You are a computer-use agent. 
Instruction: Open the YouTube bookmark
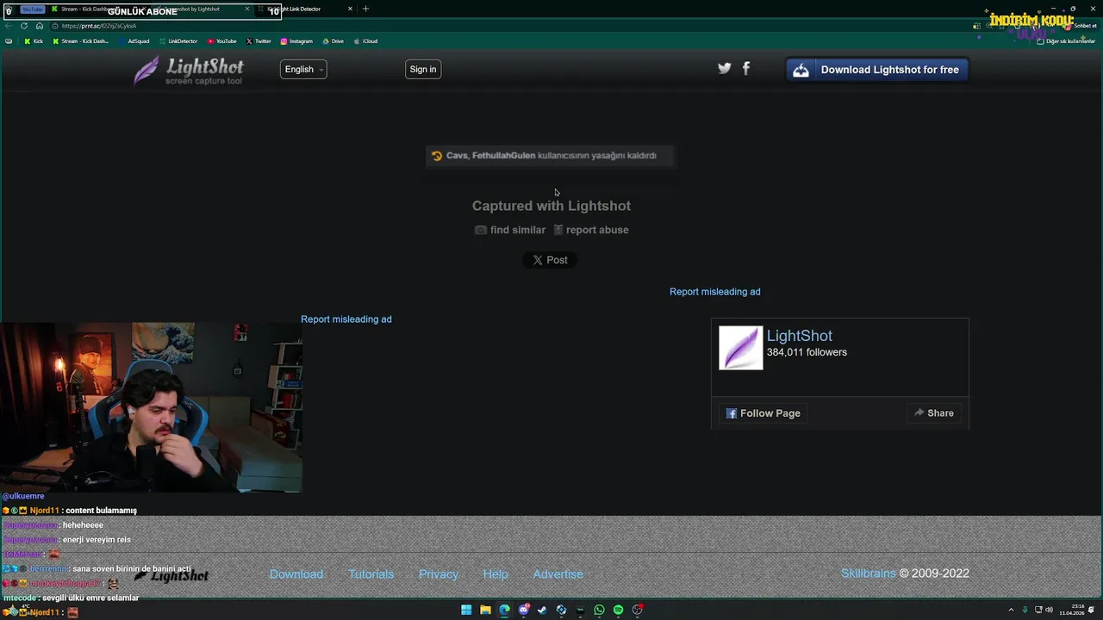[221, 41]
